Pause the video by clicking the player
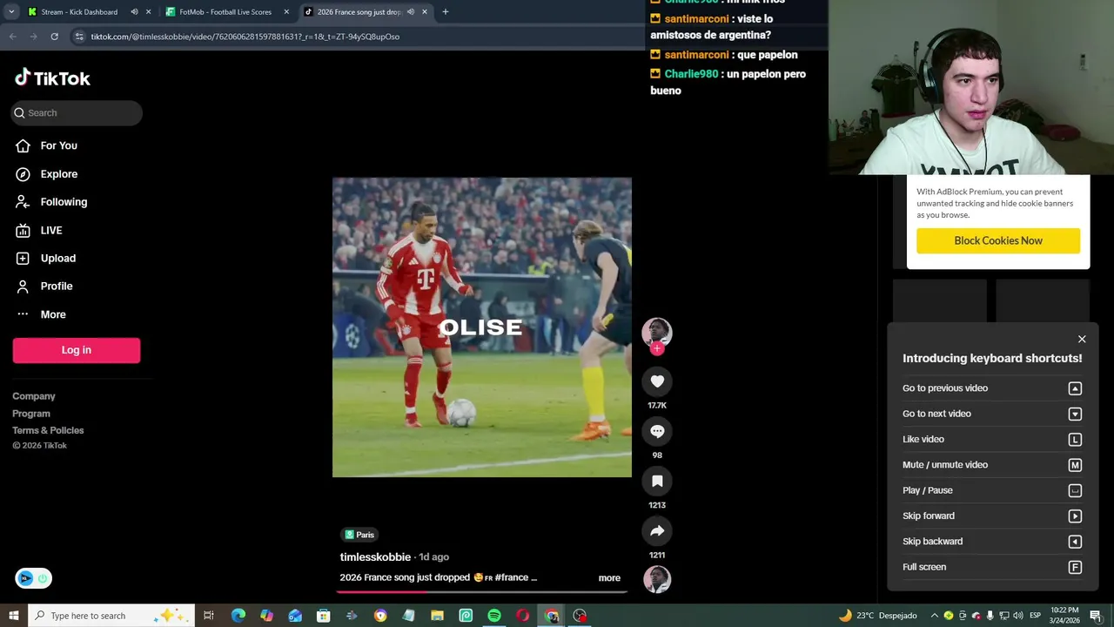This screenshot has width=1114, height=627. click(482, 327)
